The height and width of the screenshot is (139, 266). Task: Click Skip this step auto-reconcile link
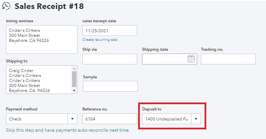67,130
